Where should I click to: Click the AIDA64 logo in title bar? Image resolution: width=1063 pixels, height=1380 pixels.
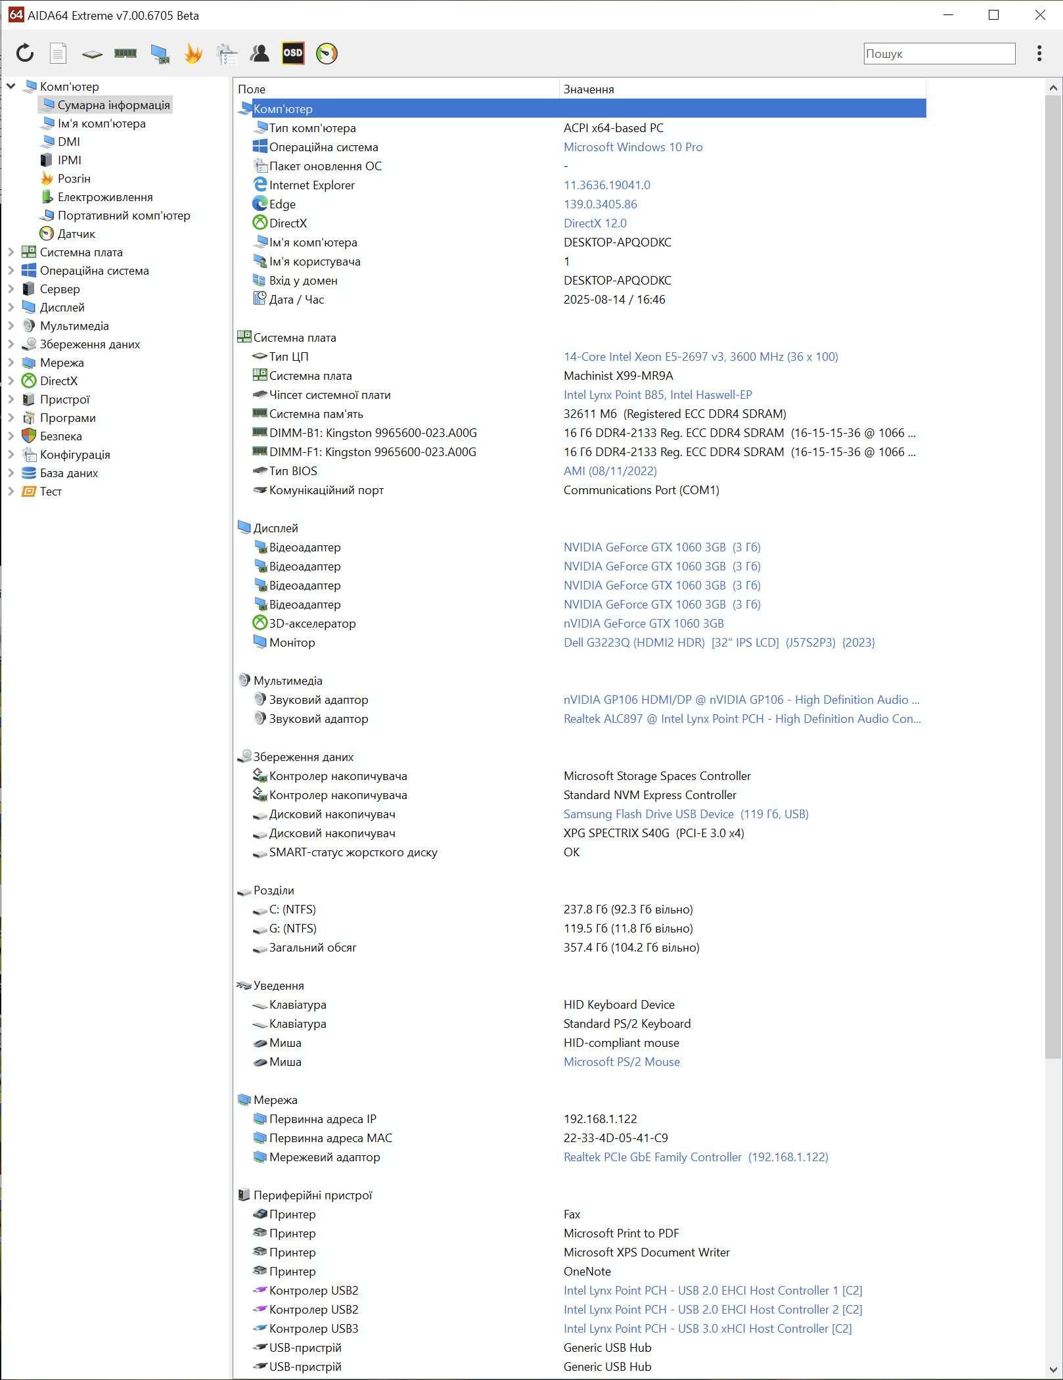coord(16,14)
